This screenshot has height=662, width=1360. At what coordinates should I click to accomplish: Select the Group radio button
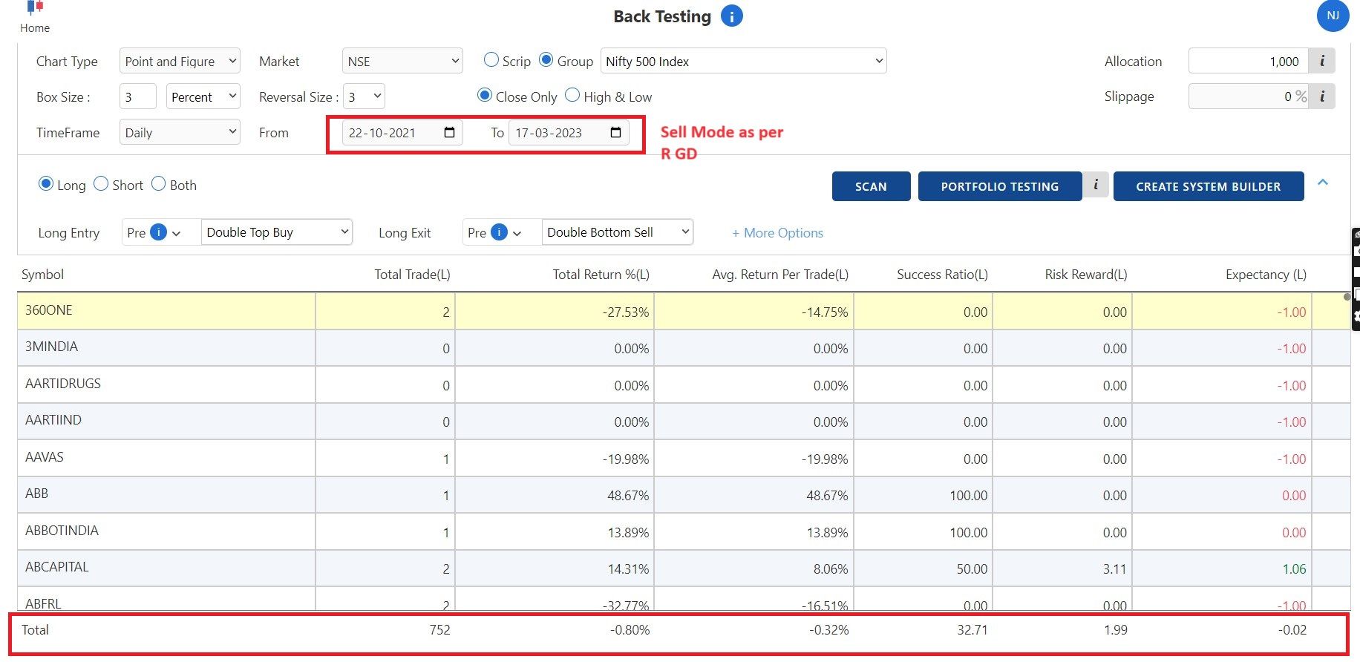[x=546, y=60]
